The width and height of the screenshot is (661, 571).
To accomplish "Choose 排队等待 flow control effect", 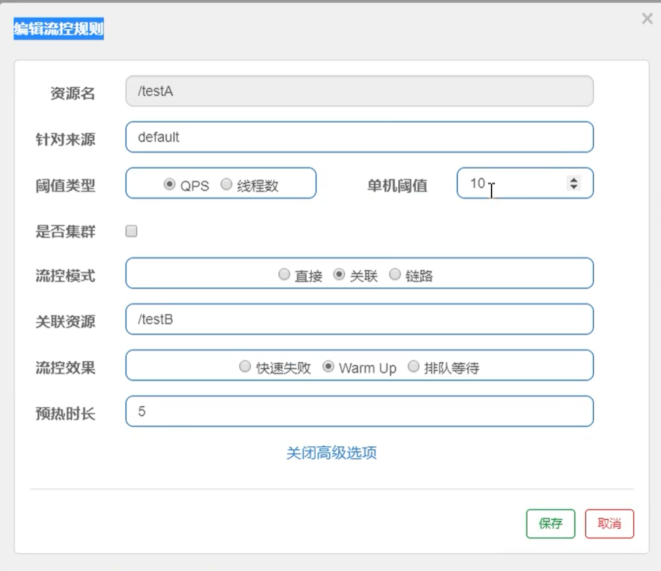I will 413,367.
